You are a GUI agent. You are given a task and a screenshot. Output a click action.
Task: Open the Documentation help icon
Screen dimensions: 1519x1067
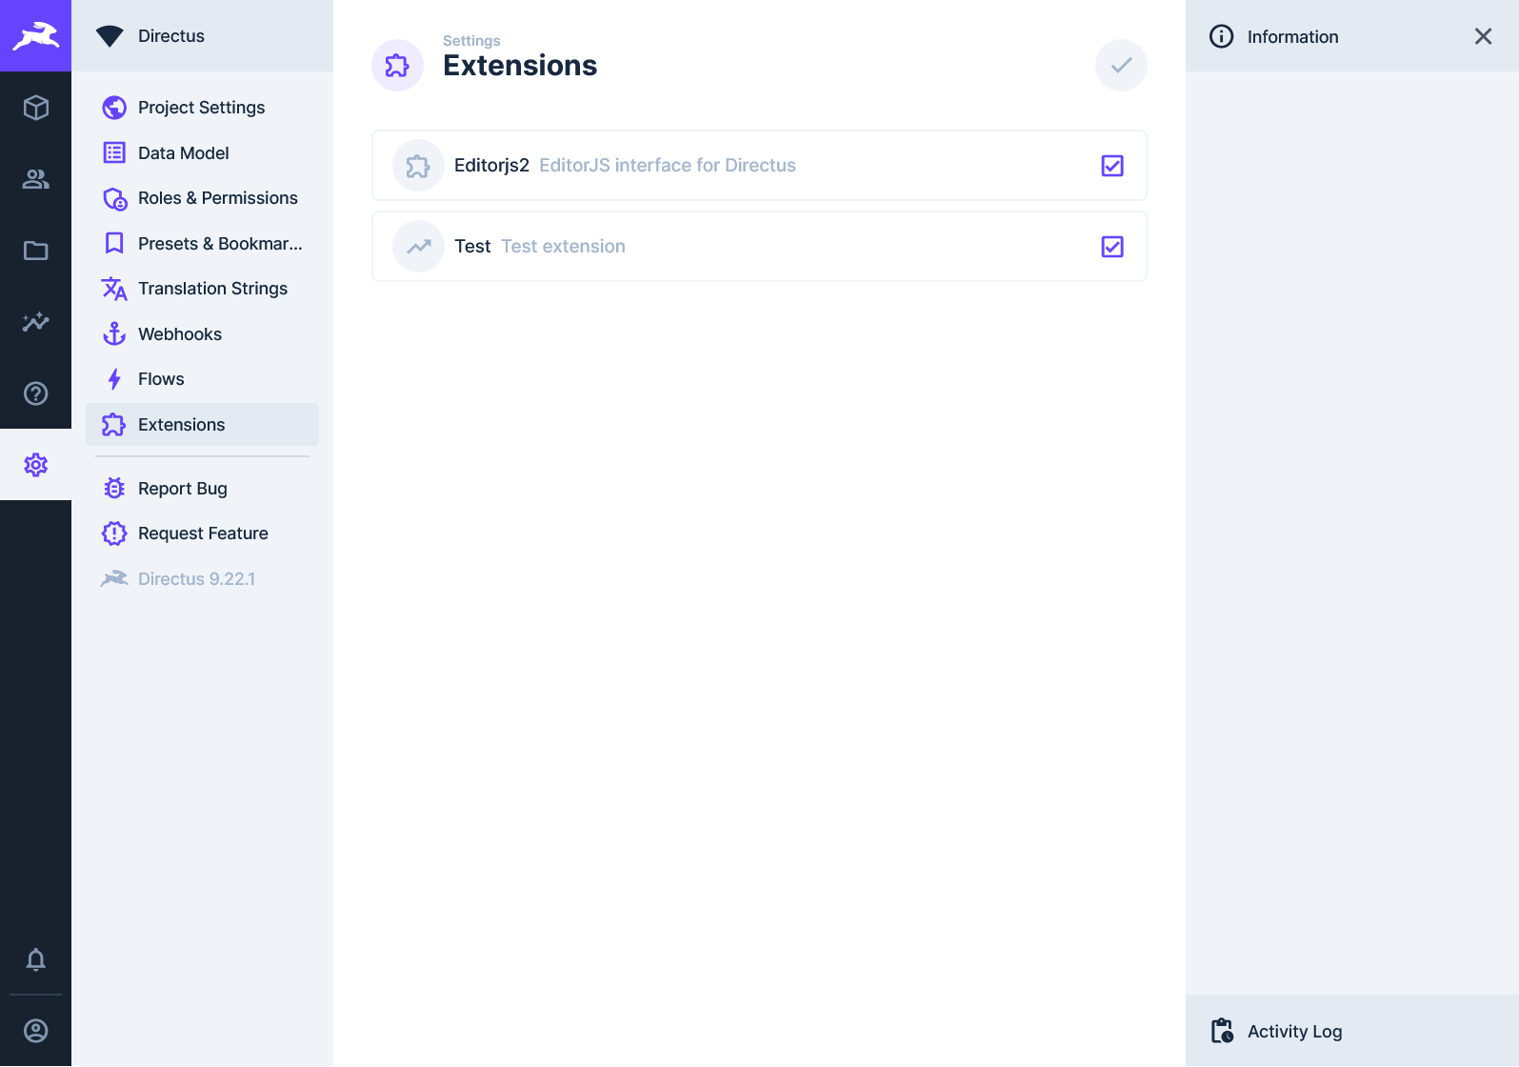point(35,393)
